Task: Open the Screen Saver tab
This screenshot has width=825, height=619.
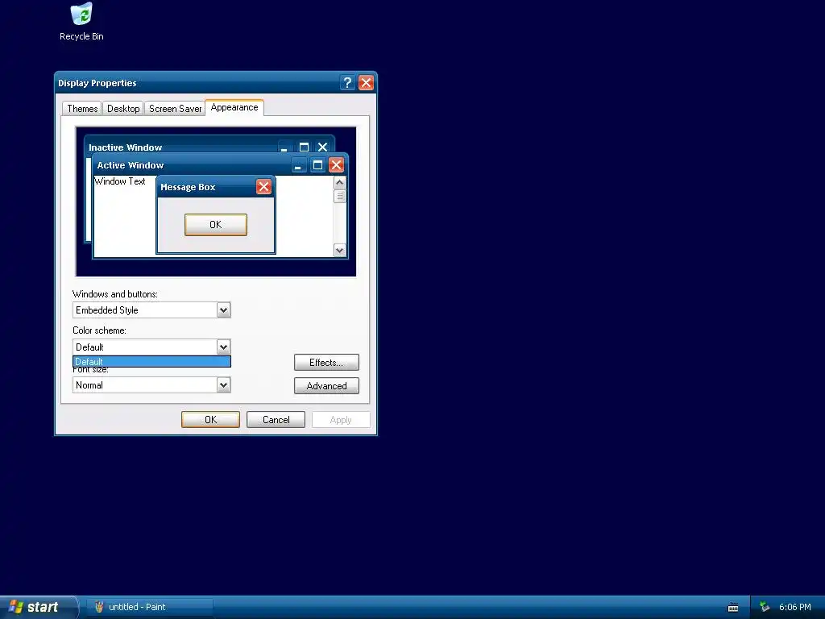Action: (175, 109)
